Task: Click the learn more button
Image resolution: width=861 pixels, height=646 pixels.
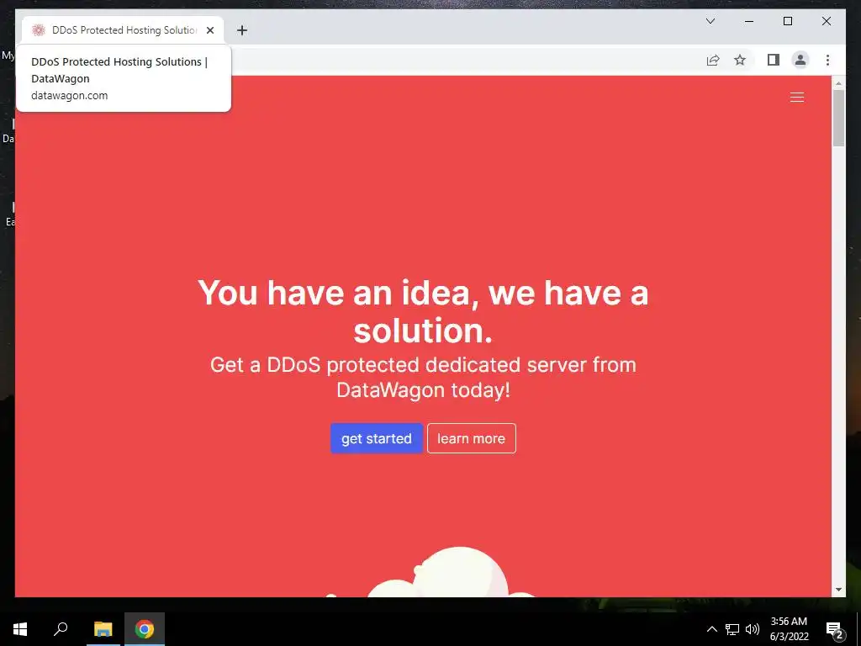Action: click(x=471, y=438)
